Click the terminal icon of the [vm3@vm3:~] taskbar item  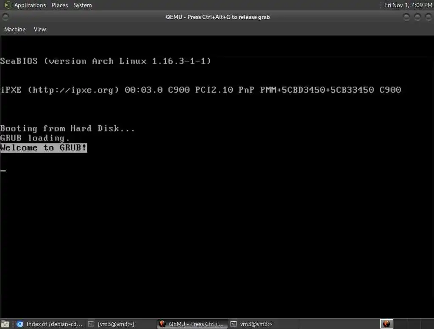pyautogui.click(x=91, y=324)
